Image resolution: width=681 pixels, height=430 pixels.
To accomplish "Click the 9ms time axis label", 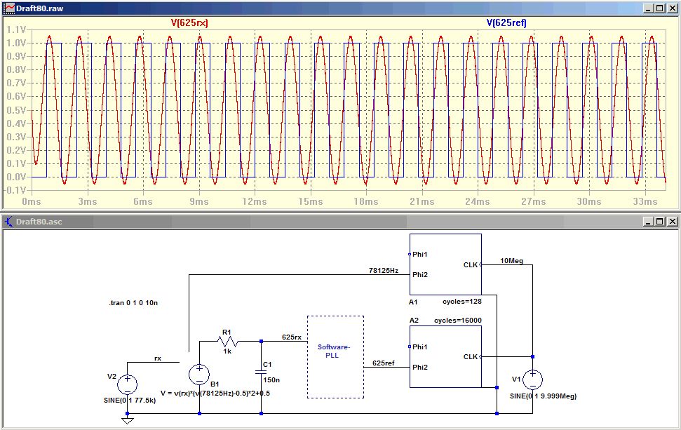I will click(199, 201).
